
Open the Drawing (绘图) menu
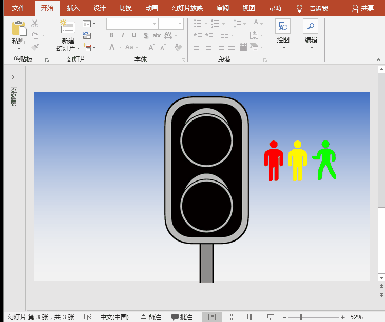pos(283,34)
